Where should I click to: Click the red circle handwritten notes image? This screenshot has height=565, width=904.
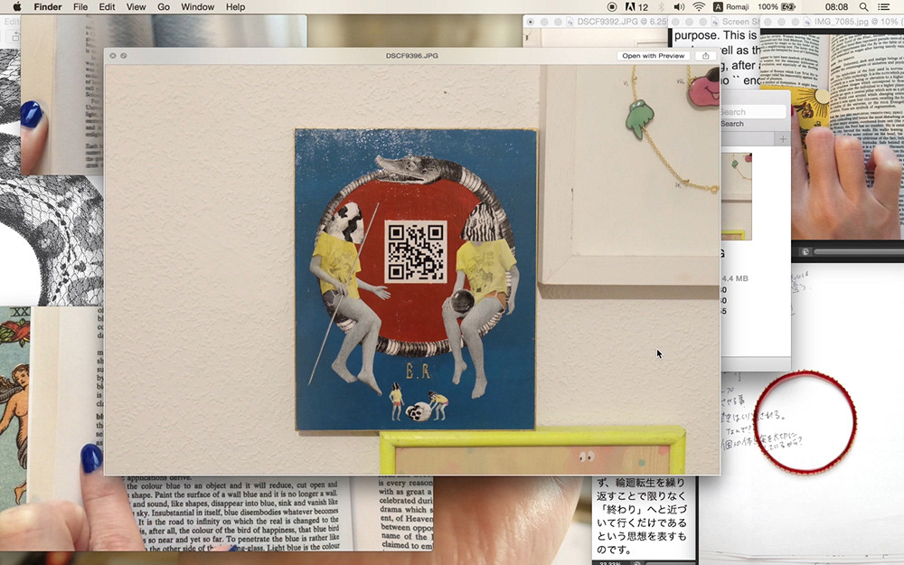pos(805,422)
